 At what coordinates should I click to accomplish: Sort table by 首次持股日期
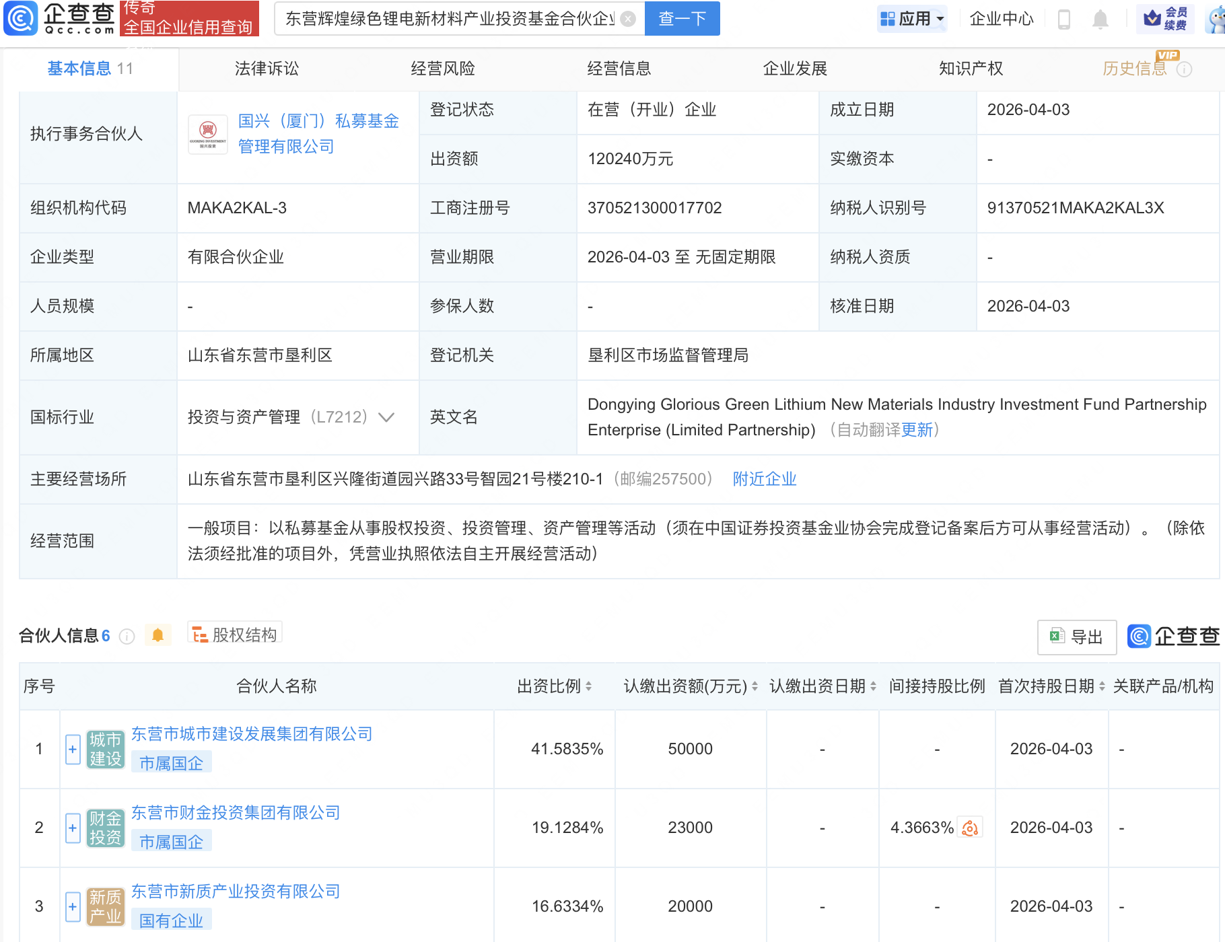pyautogui.click(x=1102, y=686)
